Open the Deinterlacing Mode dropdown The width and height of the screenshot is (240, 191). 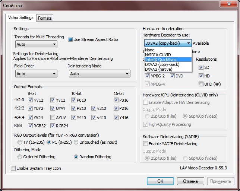click(99, 74)
